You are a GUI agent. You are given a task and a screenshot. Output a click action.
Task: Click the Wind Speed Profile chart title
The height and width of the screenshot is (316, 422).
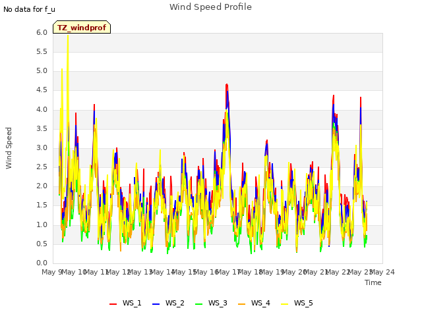point(211,7)
